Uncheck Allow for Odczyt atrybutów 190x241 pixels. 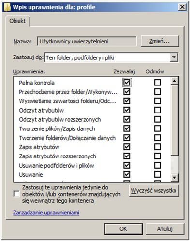coord(127,110)
